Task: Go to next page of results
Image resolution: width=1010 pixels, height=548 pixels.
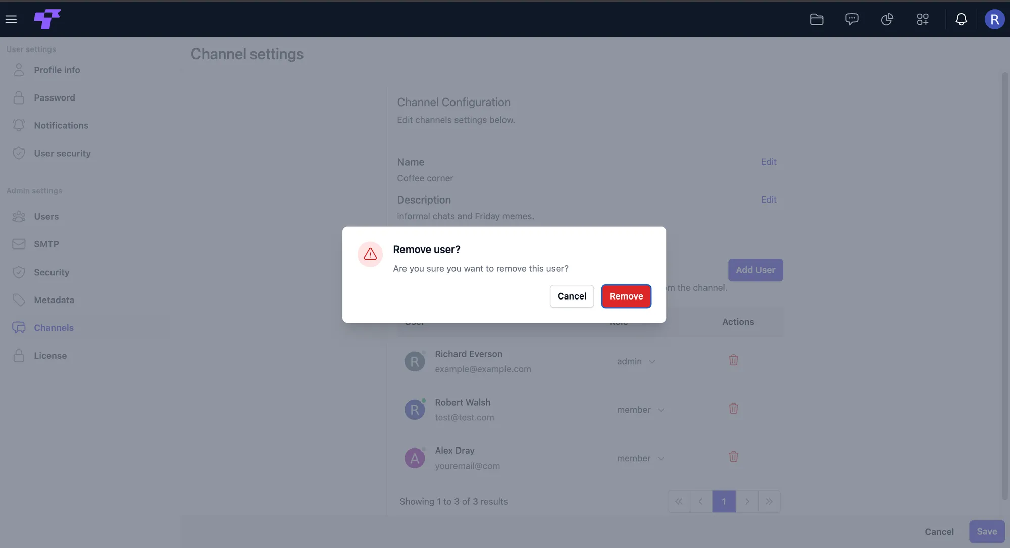Action: click(747, 502)
